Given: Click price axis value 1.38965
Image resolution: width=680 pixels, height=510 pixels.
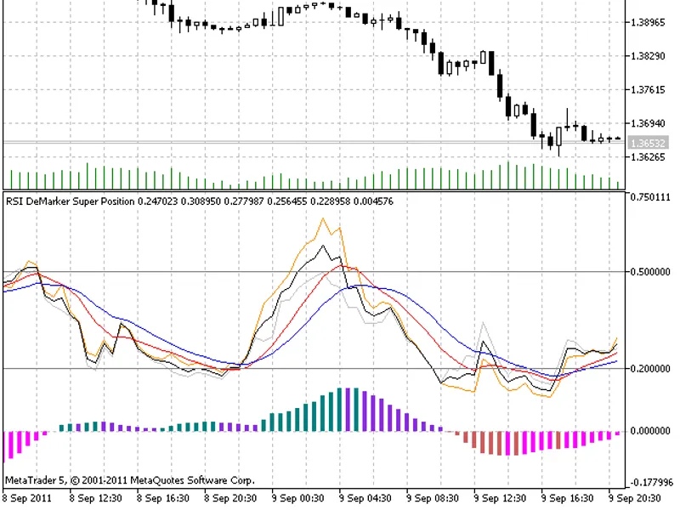Looking at the screenshot, I should click(648, 23).
